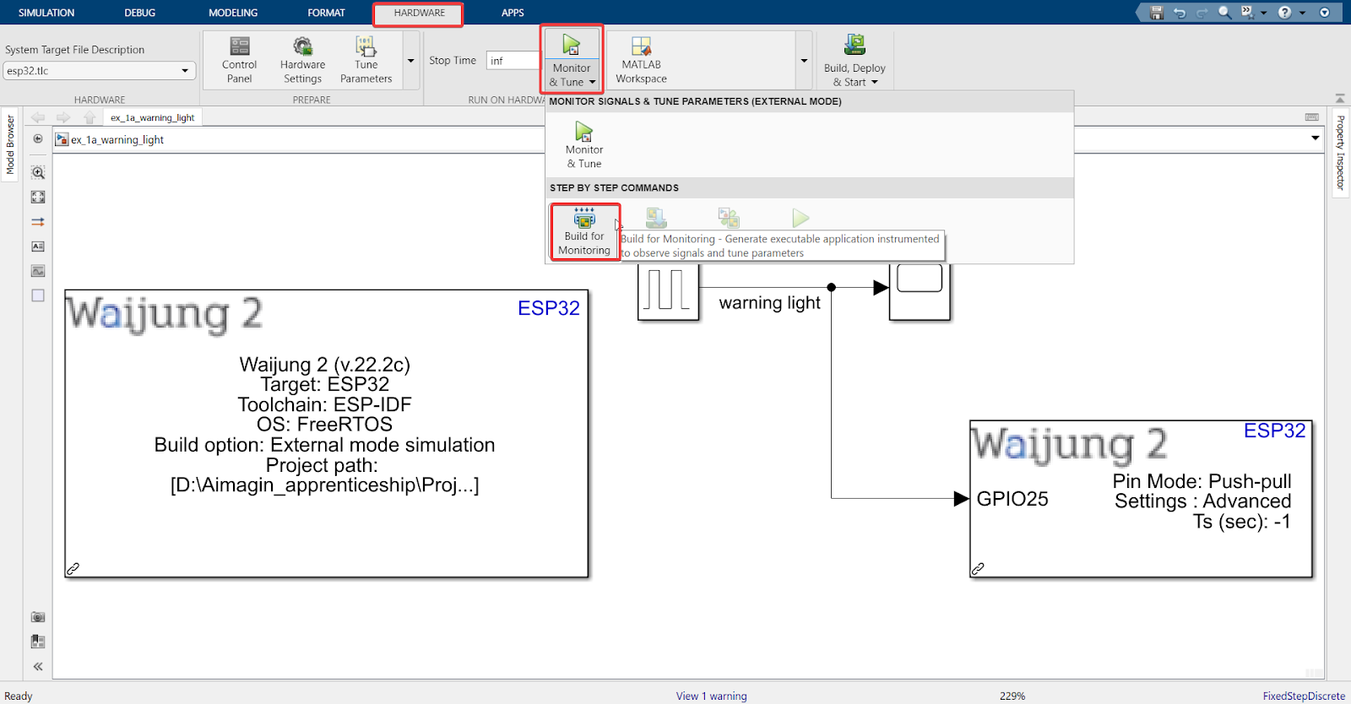Open the help dropdown arrow

[x=1302, y=13]
